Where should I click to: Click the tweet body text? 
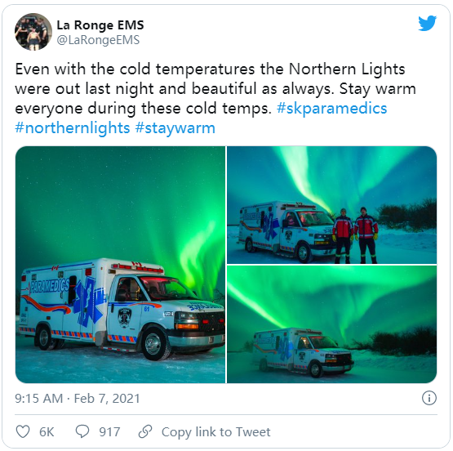pyautogui.click(x=215, y=99)
